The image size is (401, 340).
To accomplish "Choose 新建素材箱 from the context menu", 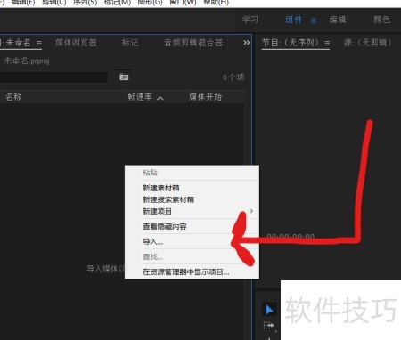I will click(x=192, y=188).
